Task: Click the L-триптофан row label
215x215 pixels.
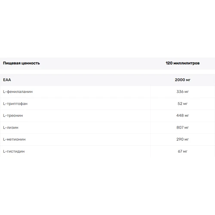Action: click(15, 104)
